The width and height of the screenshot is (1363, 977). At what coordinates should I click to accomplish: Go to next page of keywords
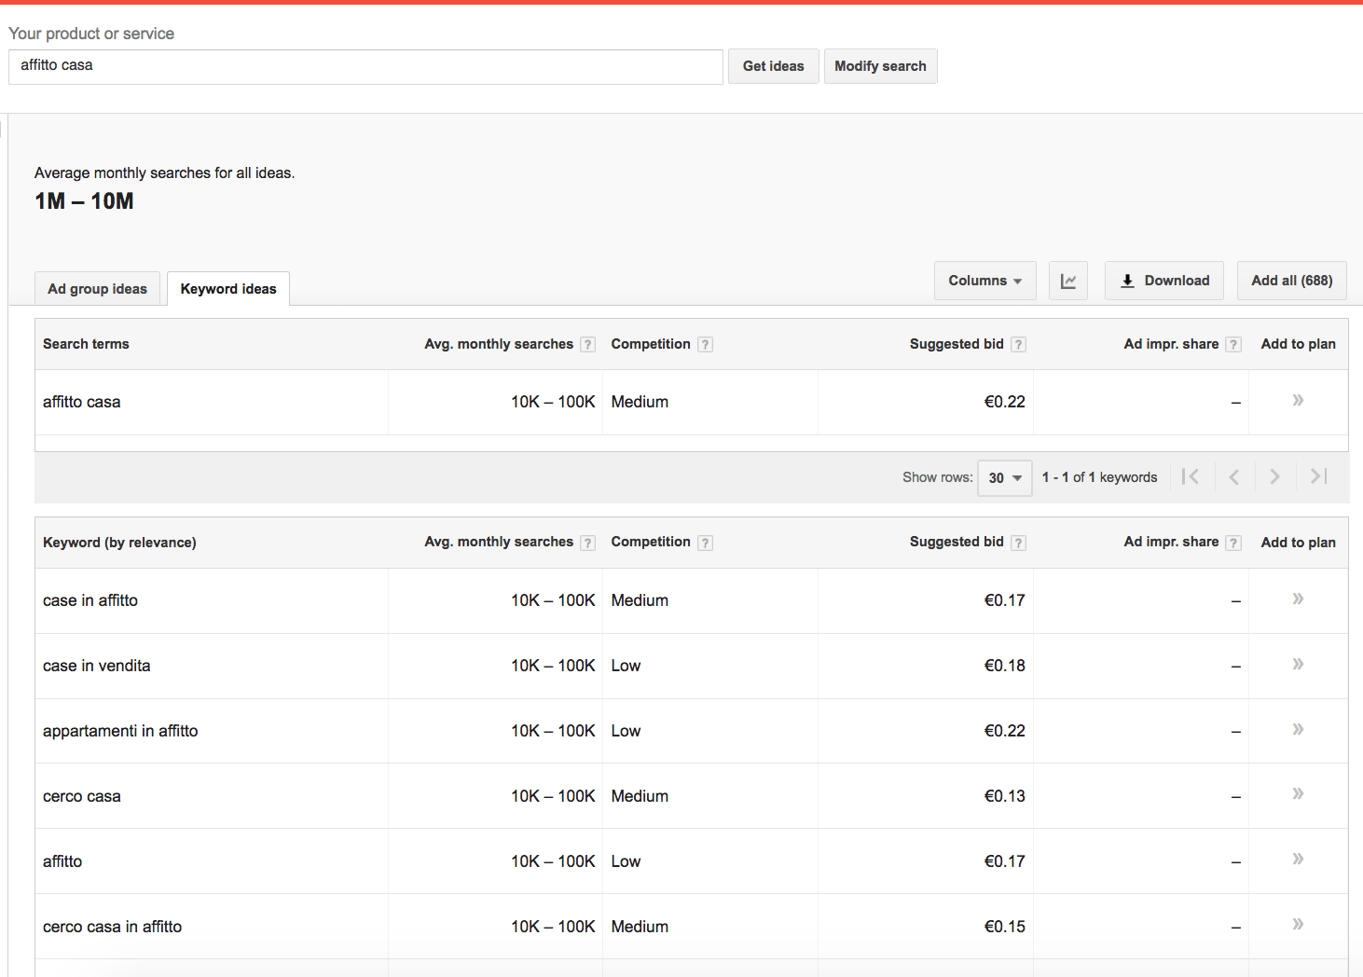click(1274, 476)
